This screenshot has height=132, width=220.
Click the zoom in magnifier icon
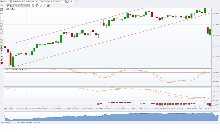coord(41,5)
